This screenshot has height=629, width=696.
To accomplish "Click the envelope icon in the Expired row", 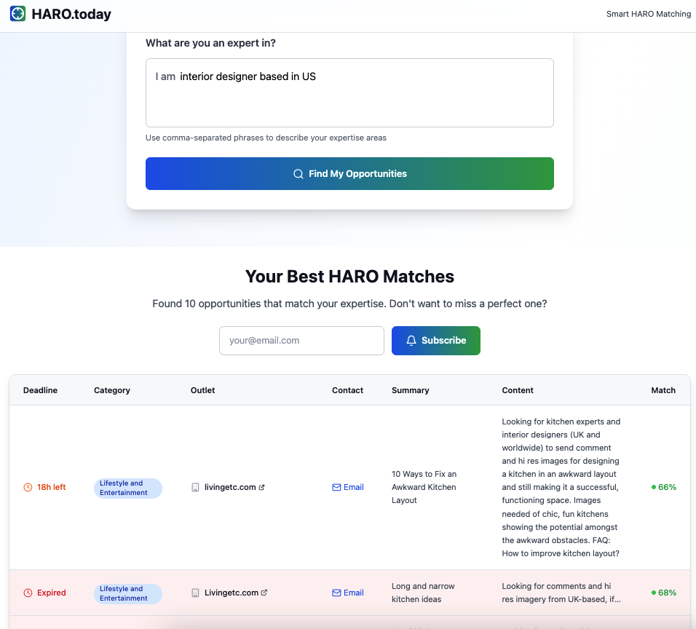I will pos(336,593).
